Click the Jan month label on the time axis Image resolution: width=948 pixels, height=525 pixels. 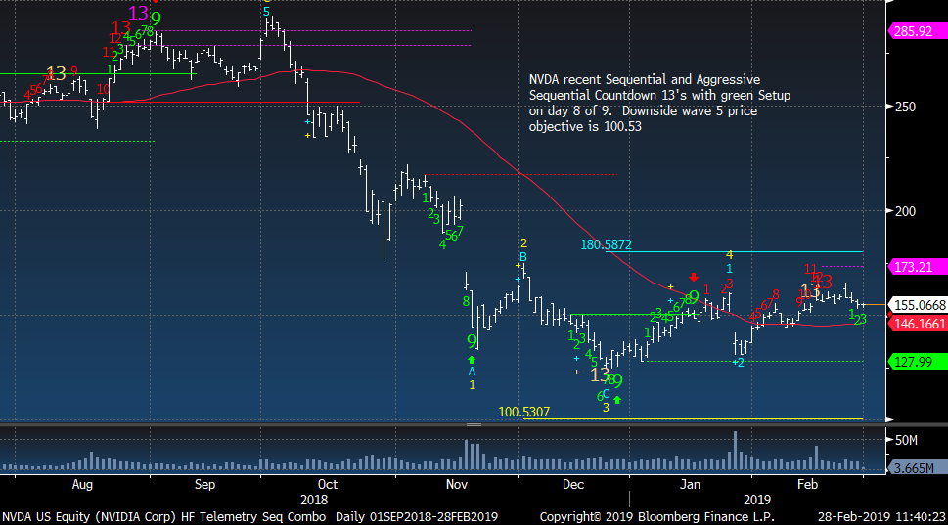pyautogui.click(x=690, y=485)
